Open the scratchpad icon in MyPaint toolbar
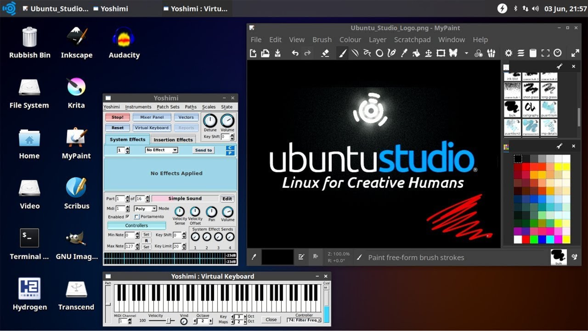Viewport: 588px width, 332px height. pyautogui.click(x=533, y=53)
